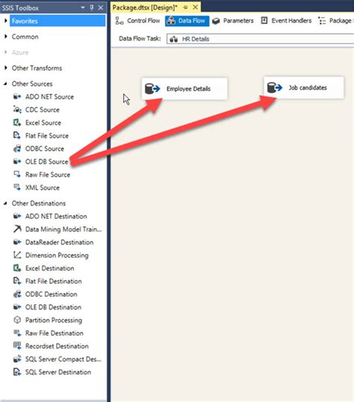Close the Package.dtsx document tab
The width and height of the screenshot is (354, 402).
pos(196,7)
